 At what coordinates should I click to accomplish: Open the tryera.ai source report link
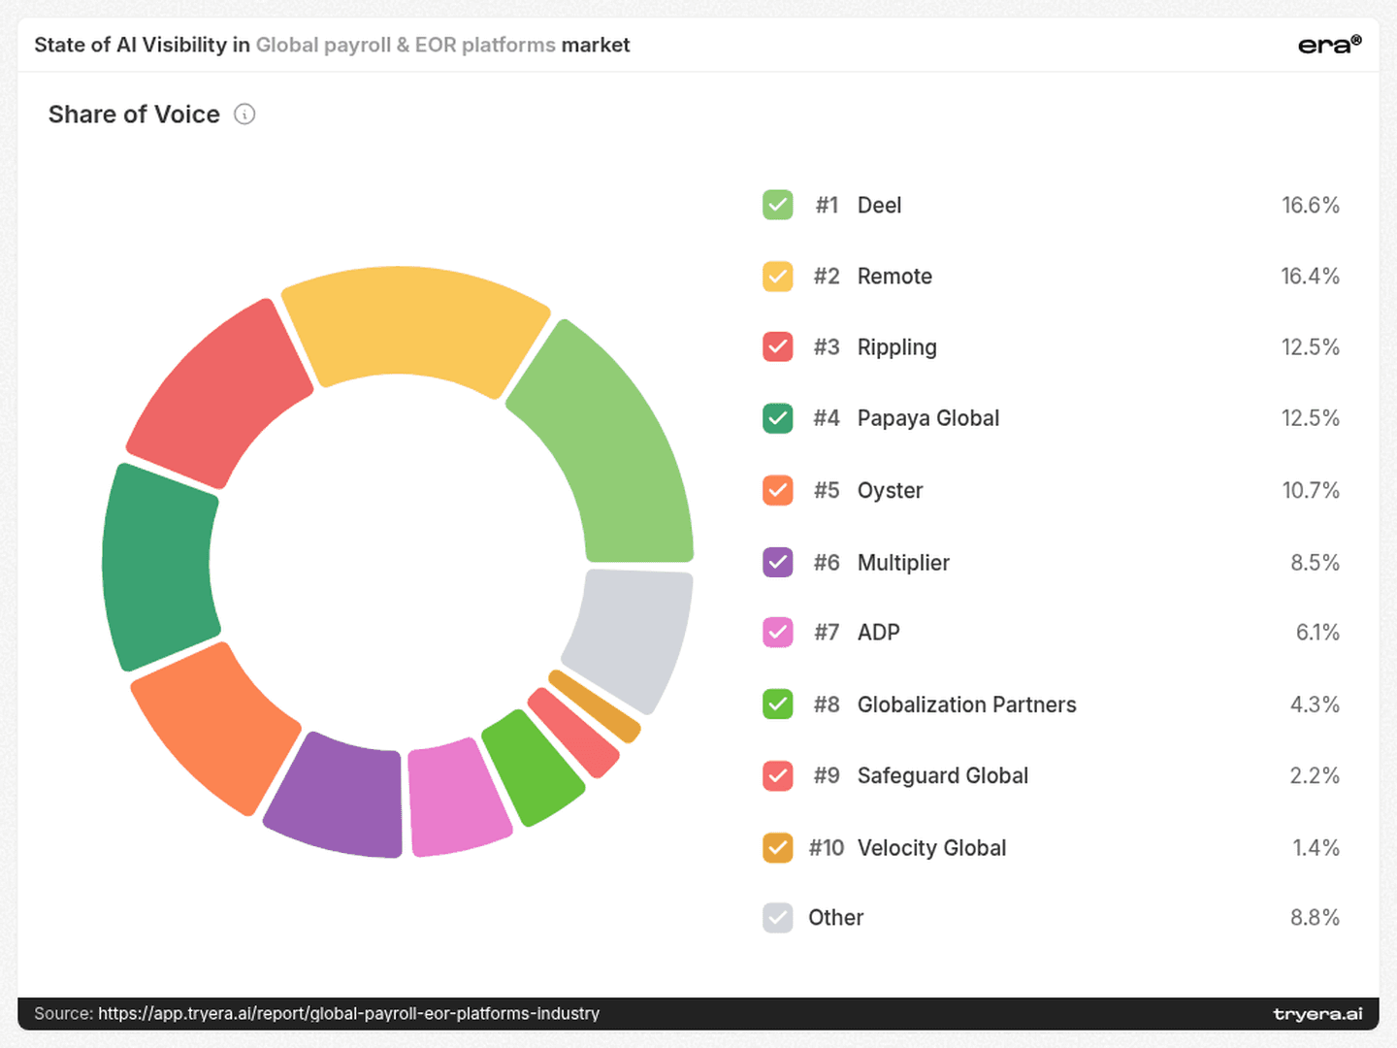coord(348,1013)
